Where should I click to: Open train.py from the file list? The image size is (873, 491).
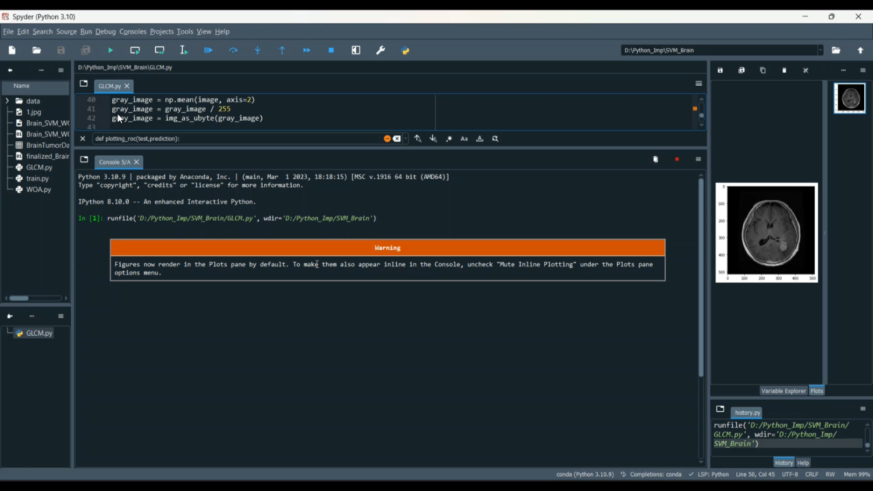click(x=37, y=179)
